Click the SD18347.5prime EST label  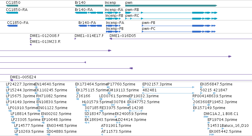[x=99, y=114]
